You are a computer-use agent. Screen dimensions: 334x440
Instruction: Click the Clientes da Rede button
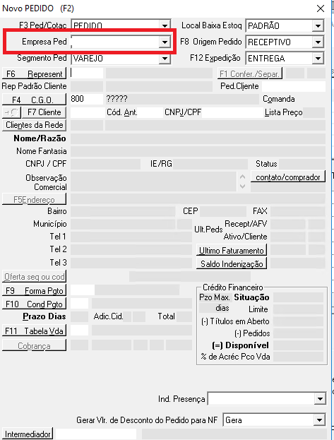click(x=34, y=125)
